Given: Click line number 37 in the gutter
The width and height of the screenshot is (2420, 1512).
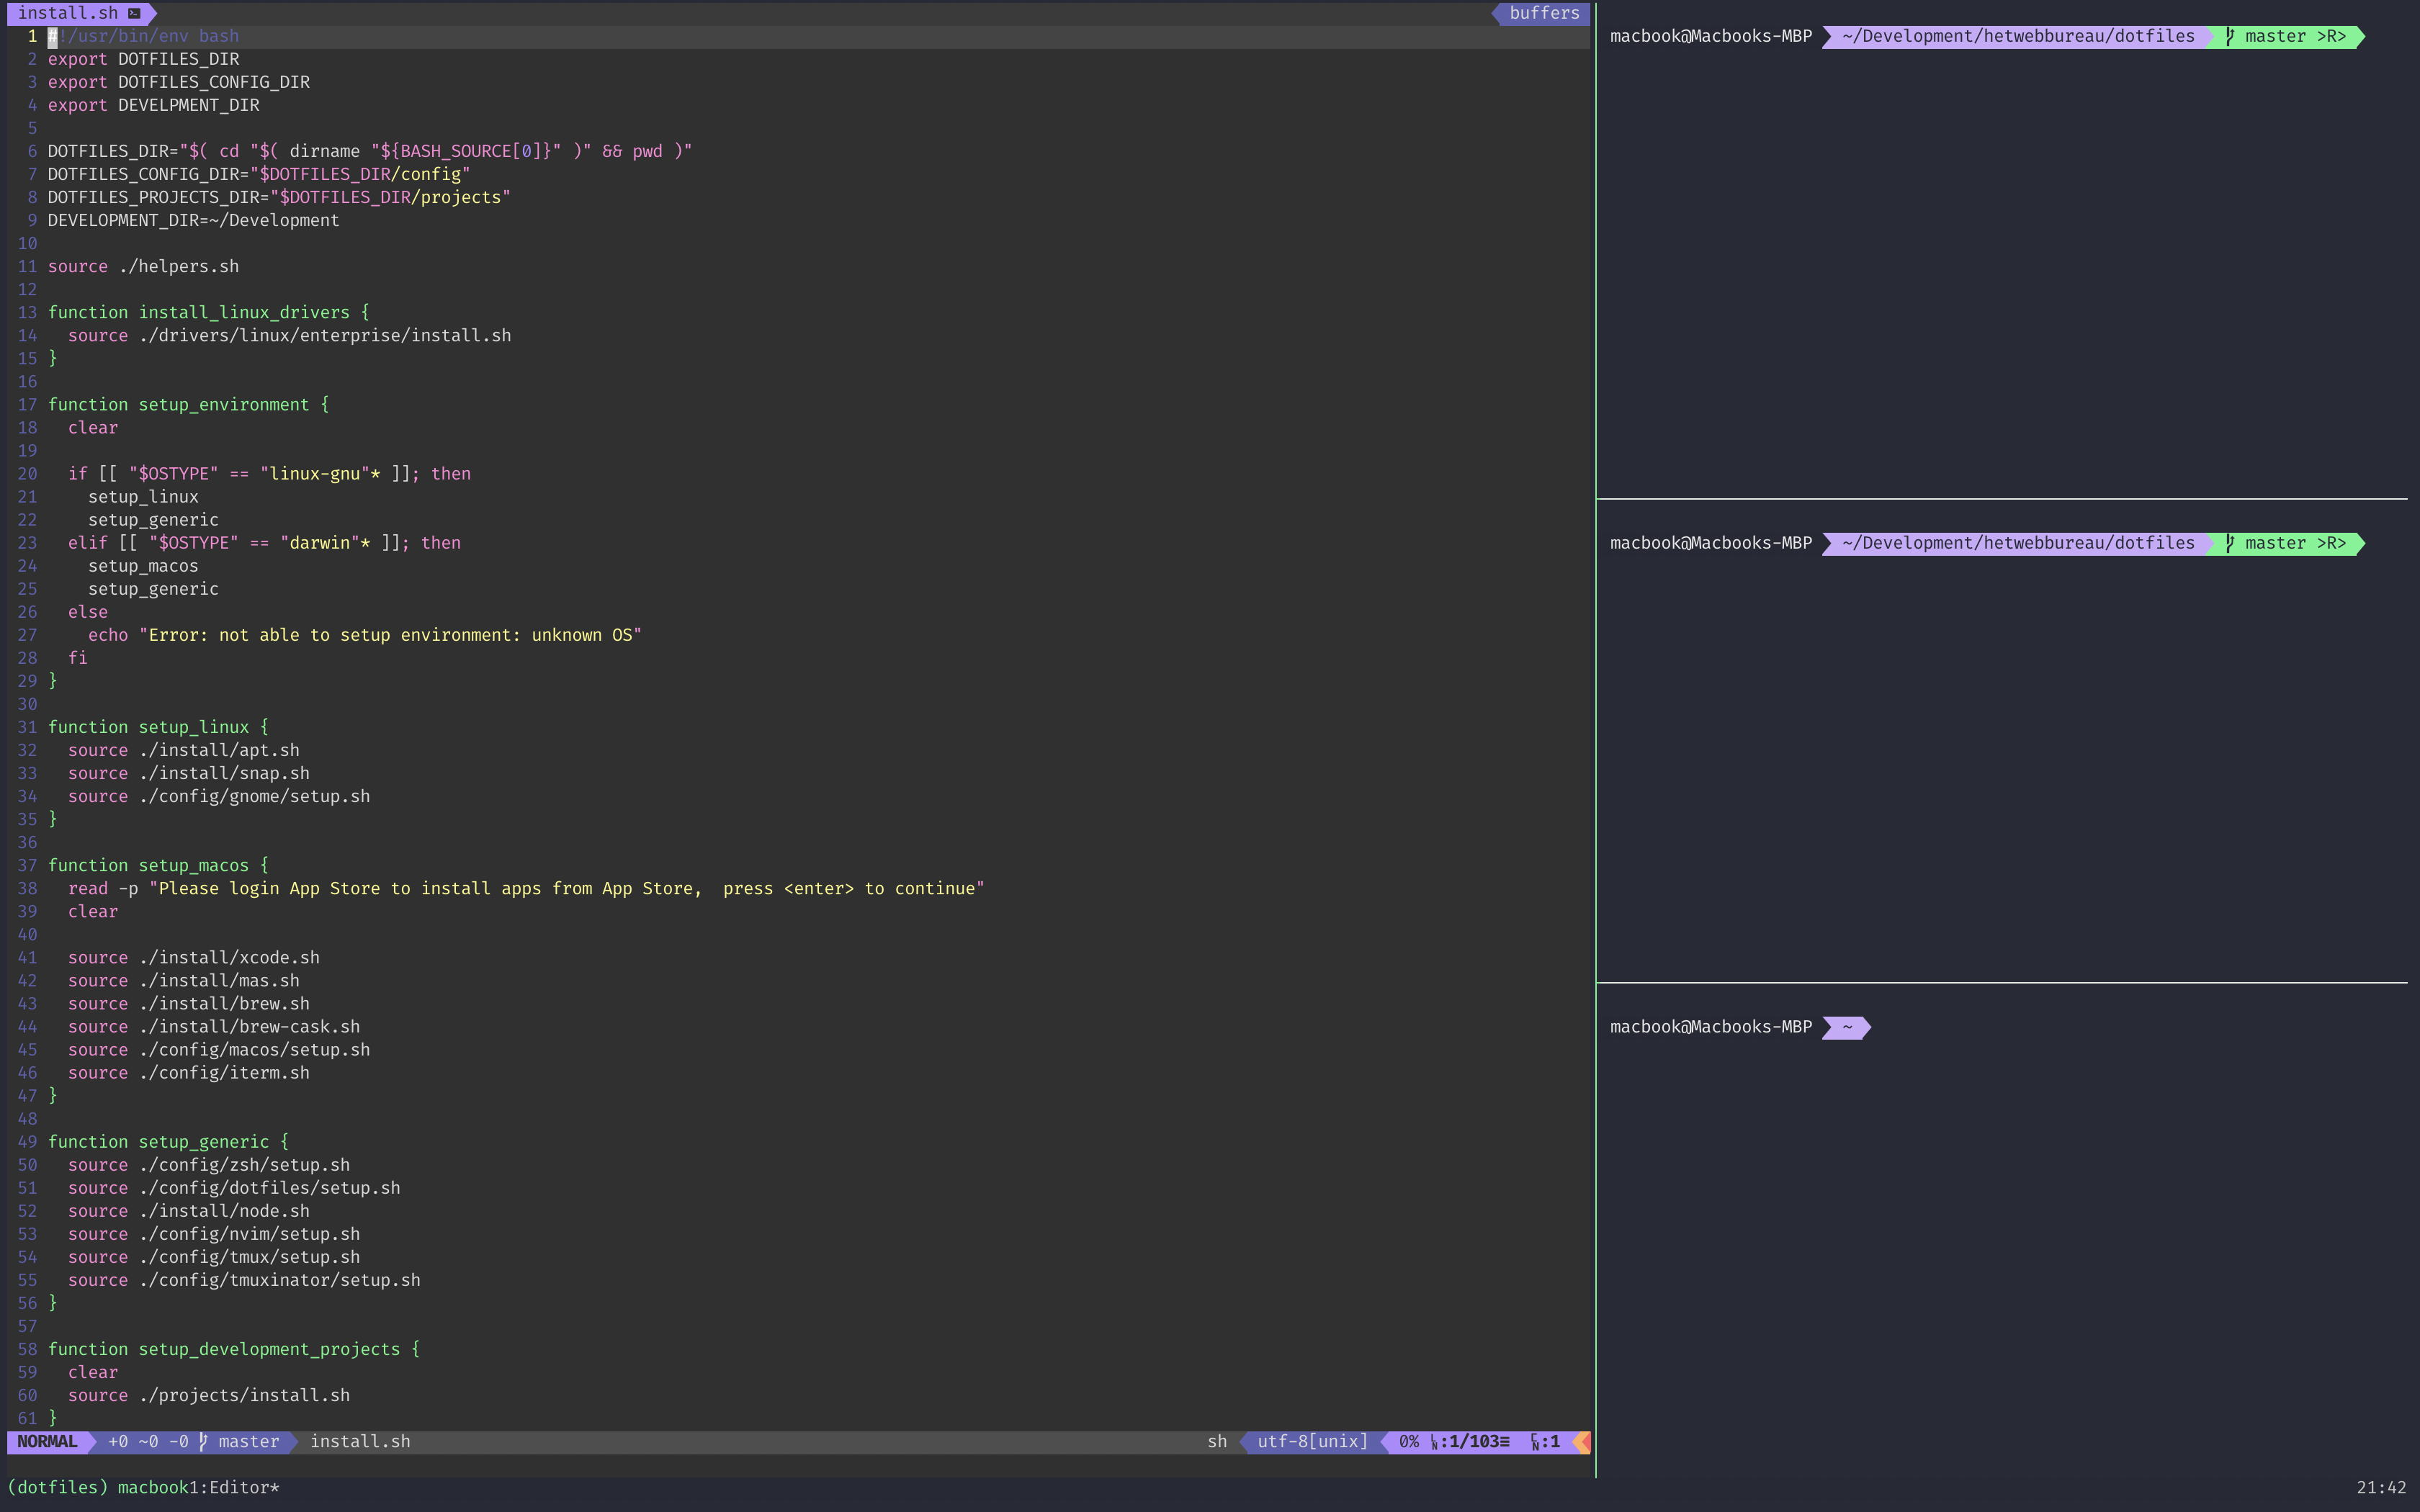Looking at the screenshot, I should pyautogui.click(x=27, y=865).
